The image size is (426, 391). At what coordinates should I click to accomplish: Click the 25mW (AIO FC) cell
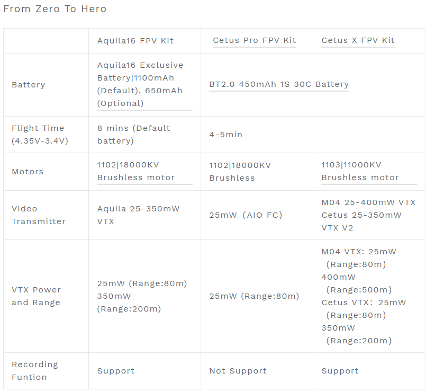click(246, 215)
